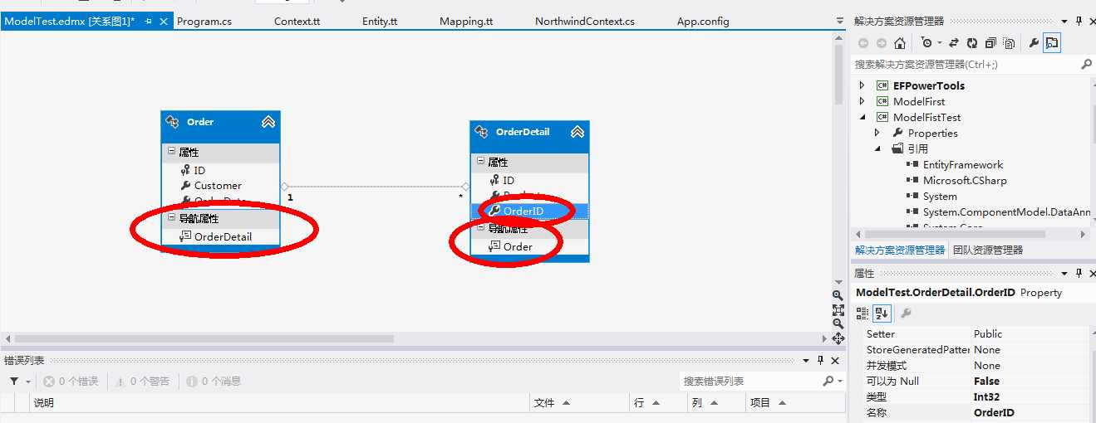Viewport: 1096px width, 423px height.
Task: Collapse the OrderDetail entity with chevron
Action: [x=577, y=132]
